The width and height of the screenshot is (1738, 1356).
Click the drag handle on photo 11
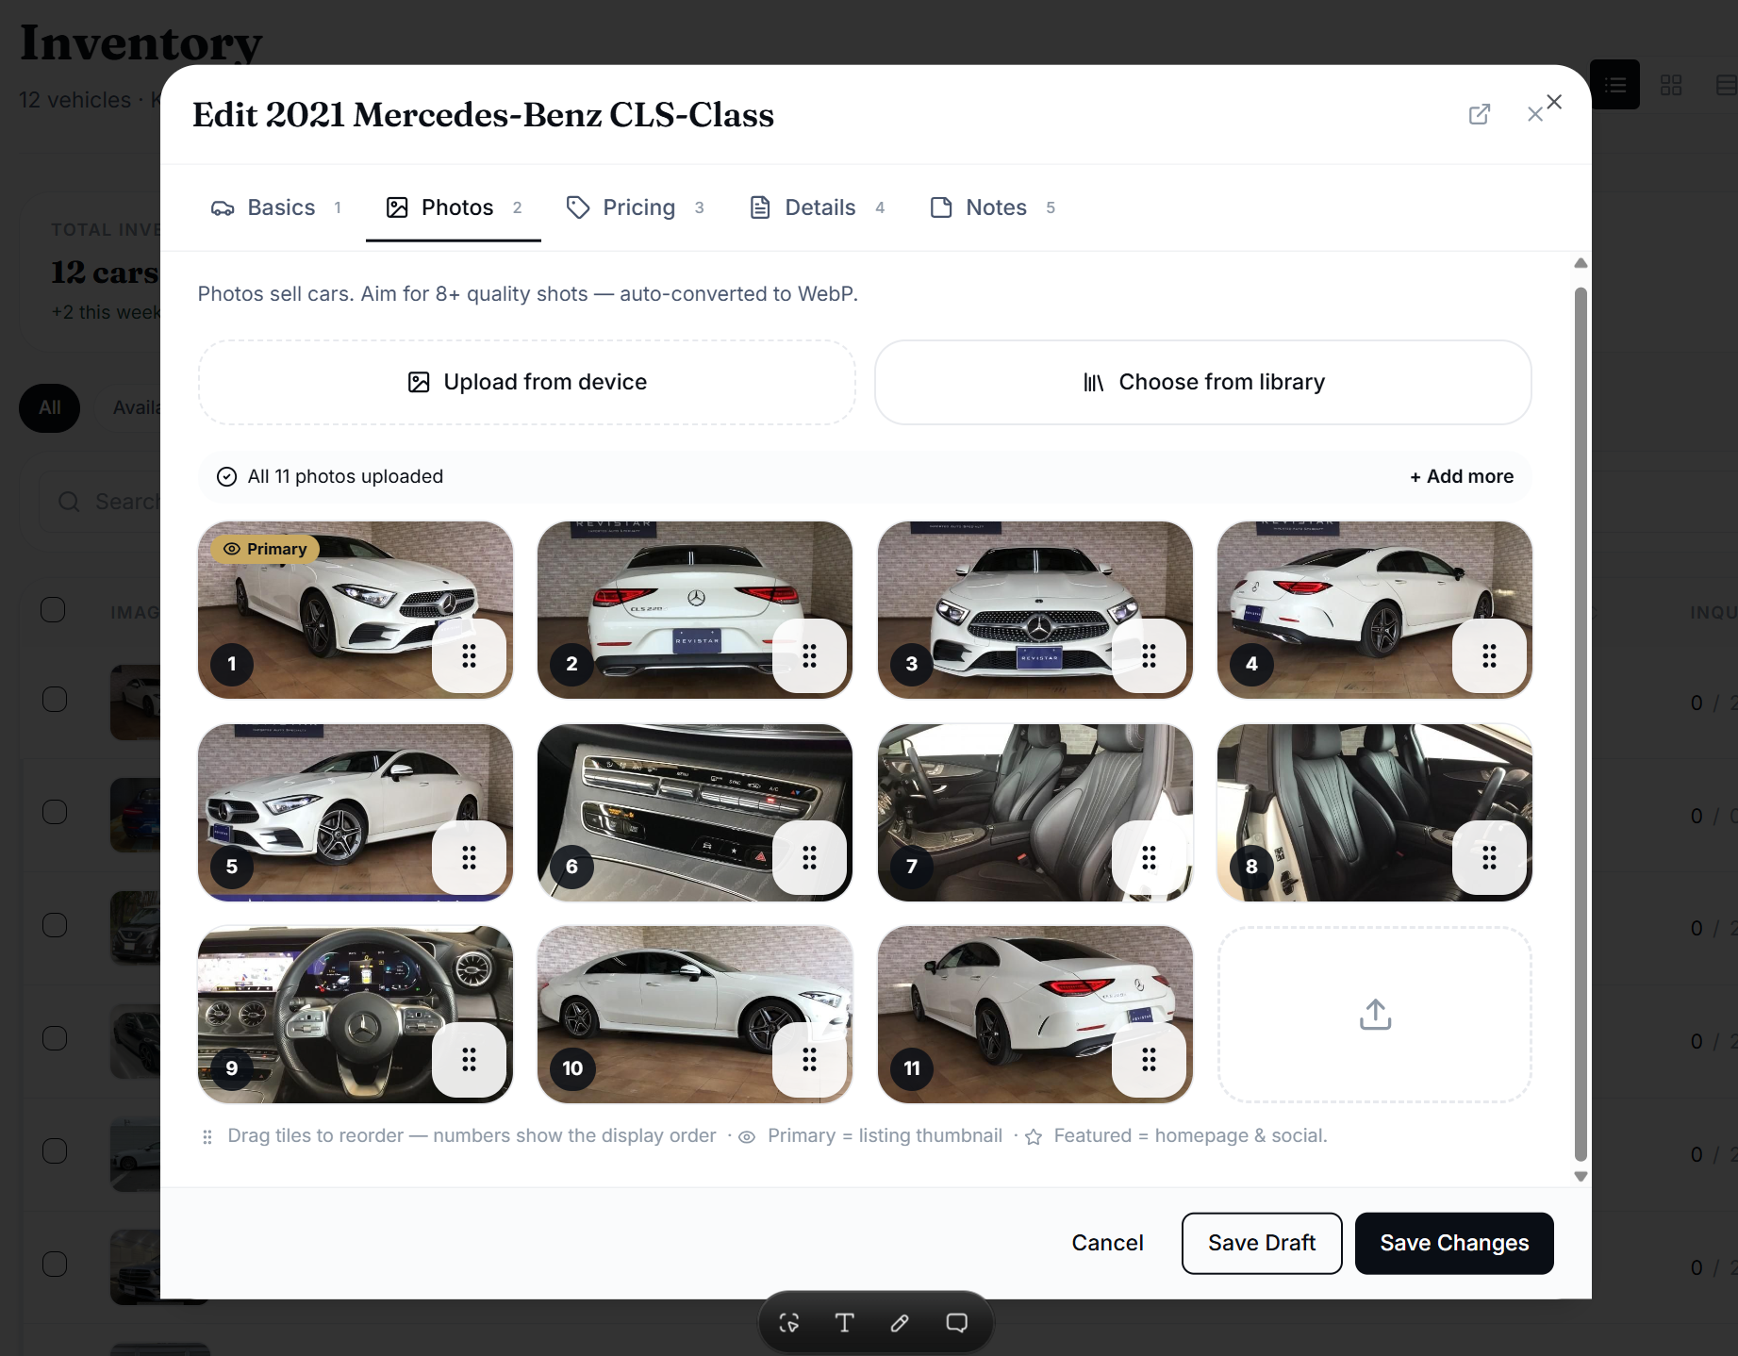pyautogui.click(x=1149, y=1060)
